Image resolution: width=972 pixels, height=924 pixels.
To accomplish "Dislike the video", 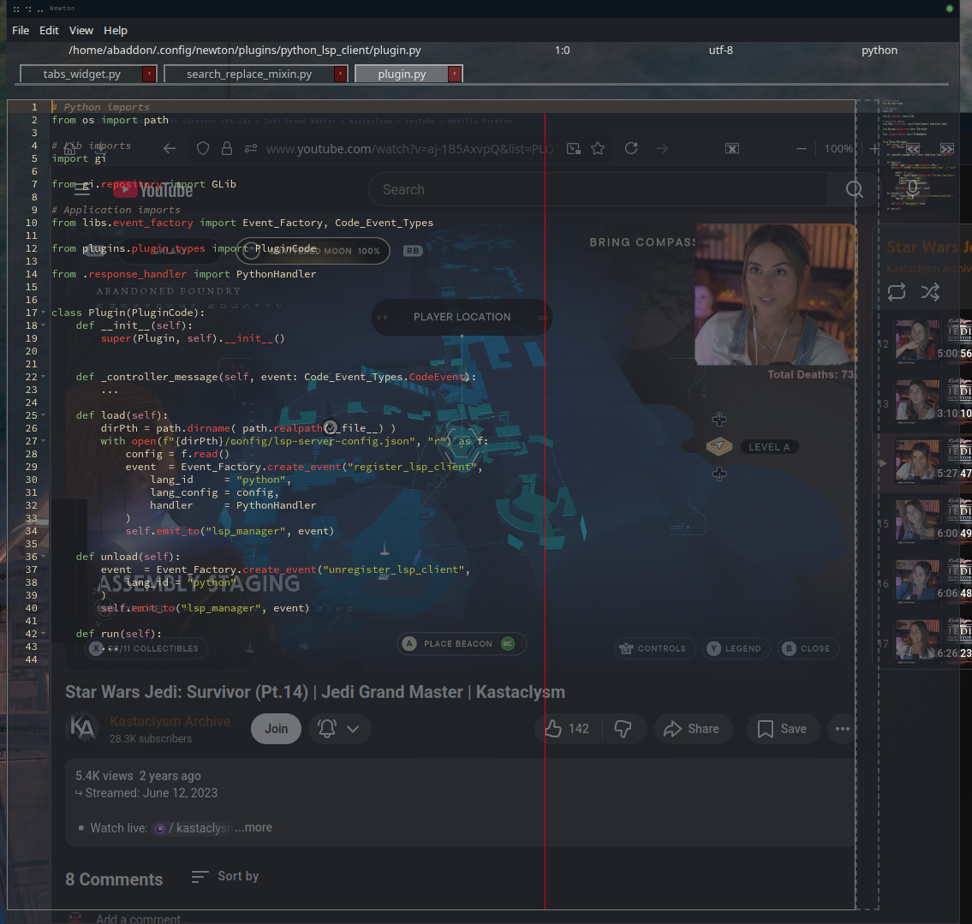I will pyautogui.click(x=625, y=728).
